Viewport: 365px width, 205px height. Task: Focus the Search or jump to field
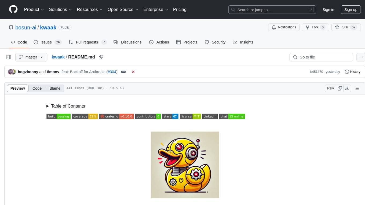click(x=272, y=10)
